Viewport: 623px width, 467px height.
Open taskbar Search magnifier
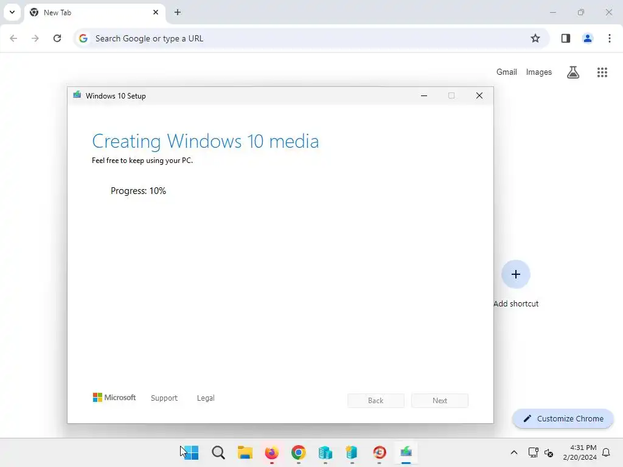(218, 452)
